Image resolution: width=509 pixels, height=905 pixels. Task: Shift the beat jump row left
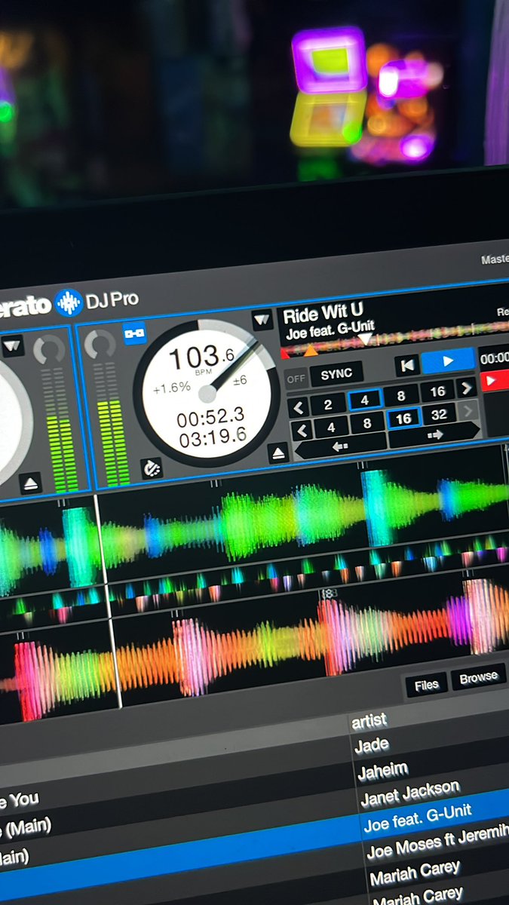(301, 432)
